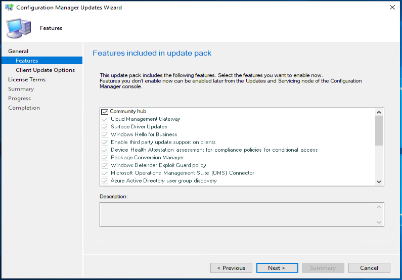402x280 pixels.
Task: Click Description box scroll-down arrow
Action: pyautogui.click(x=379, y=222)
